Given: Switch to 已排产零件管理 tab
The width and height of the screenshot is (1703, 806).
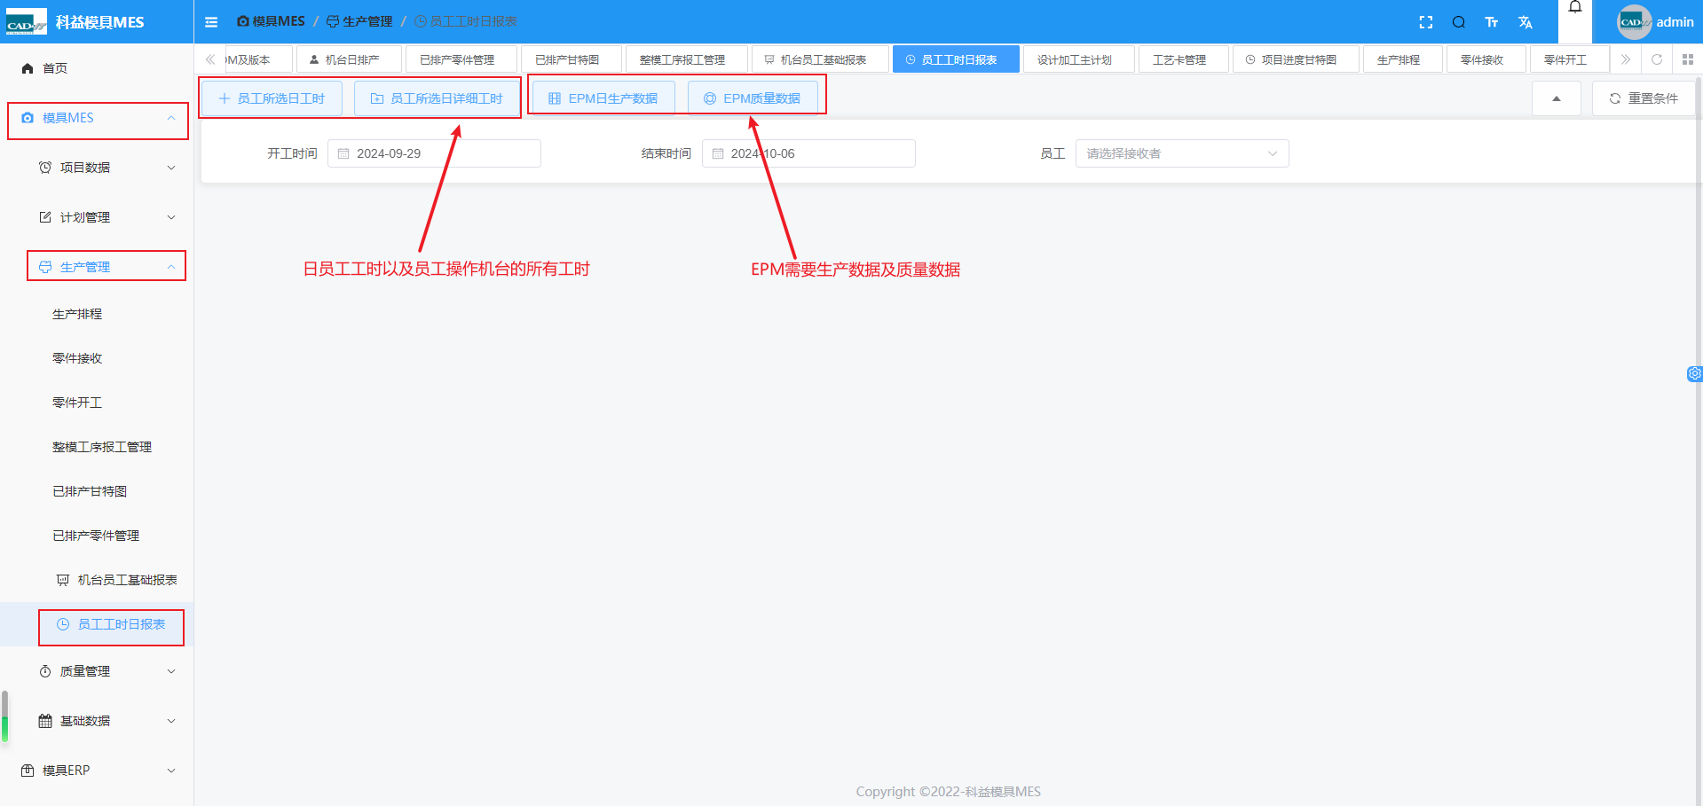Looking at the screenshot, I should (x=460, y=59).
